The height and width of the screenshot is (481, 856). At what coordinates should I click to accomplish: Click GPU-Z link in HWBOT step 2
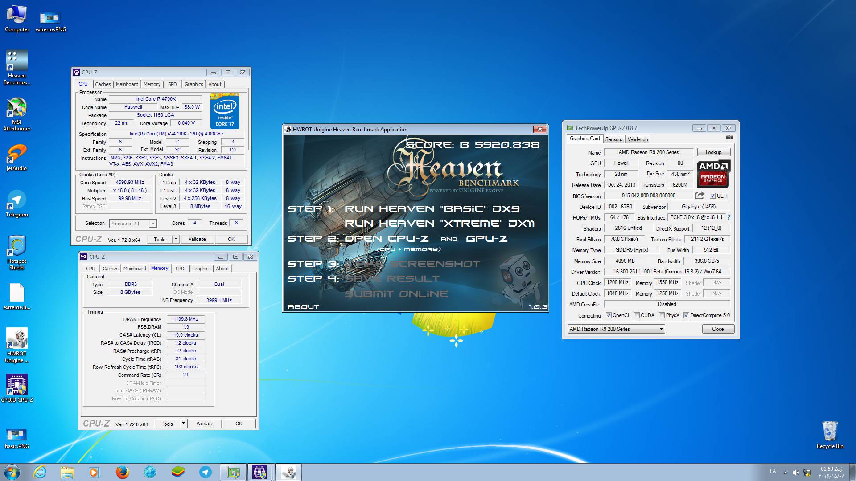(x=486, y=239)
